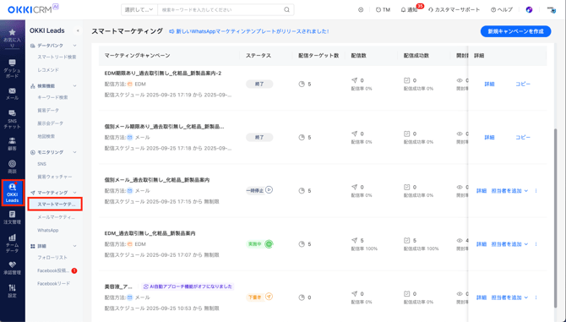Open 地図検索 in the sidebar
Screen dimensions: 566x322
[x=46, y=136]
